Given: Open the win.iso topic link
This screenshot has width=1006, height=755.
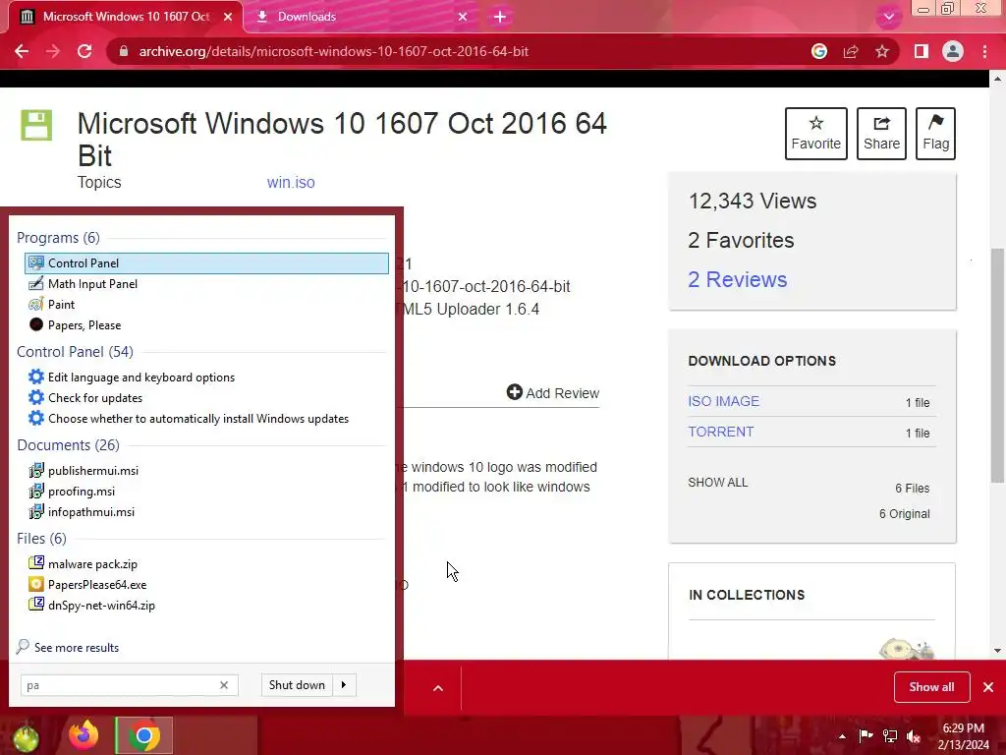Looking at the screenshot, I should tap(291, 182).
